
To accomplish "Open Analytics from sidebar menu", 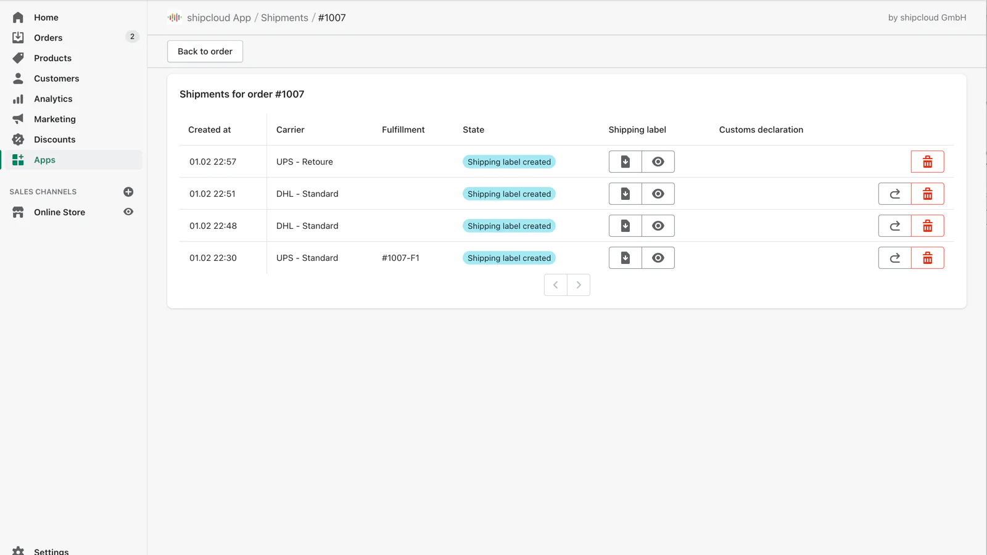I will (53, 99).
